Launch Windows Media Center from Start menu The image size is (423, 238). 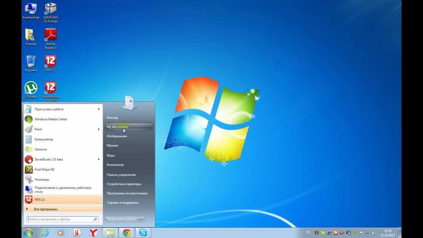click(63, 119)
